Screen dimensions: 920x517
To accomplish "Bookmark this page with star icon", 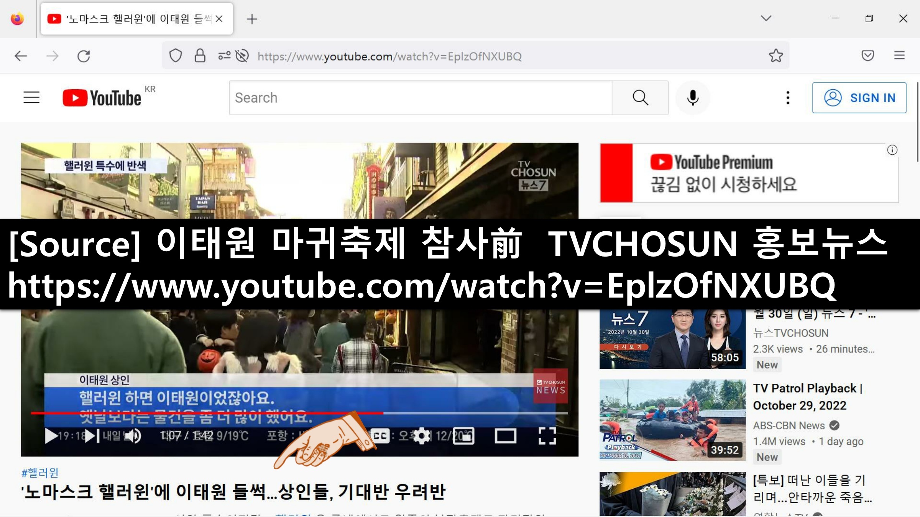I will point(775,56).
